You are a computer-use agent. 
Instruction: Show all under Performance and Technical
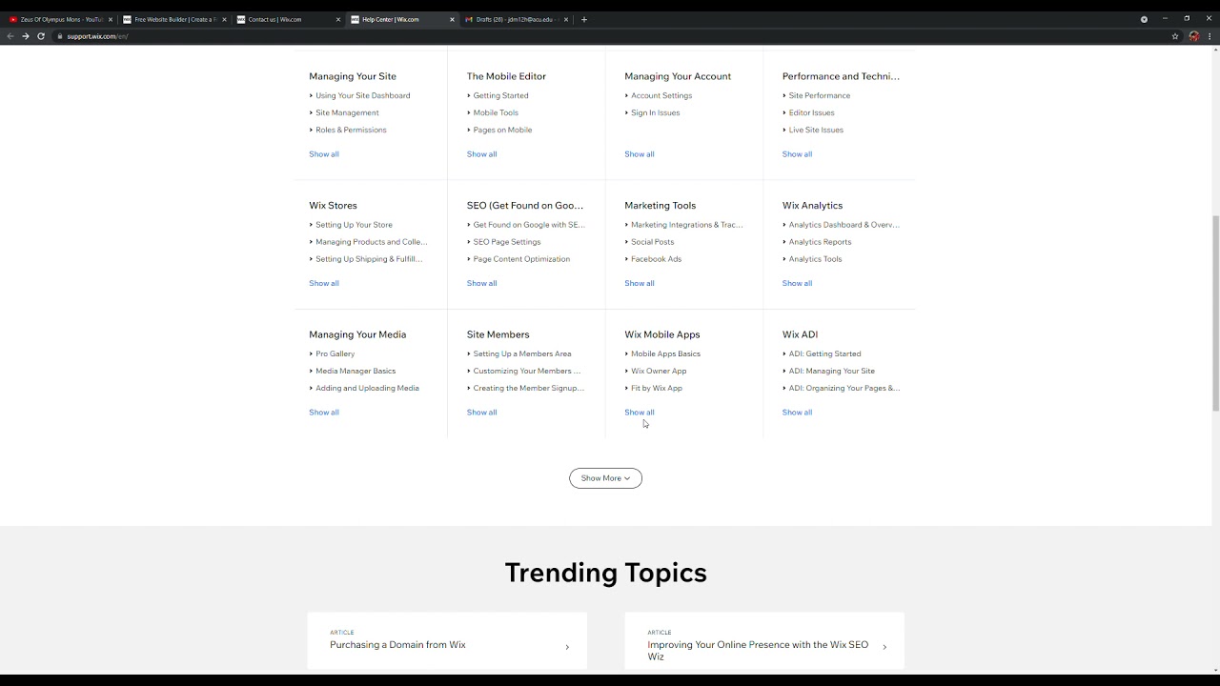click(x=797, y=154)
